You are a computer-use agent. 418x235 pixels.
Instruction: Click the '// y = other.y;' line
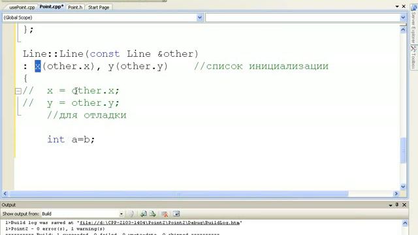[x=71, y=103]
